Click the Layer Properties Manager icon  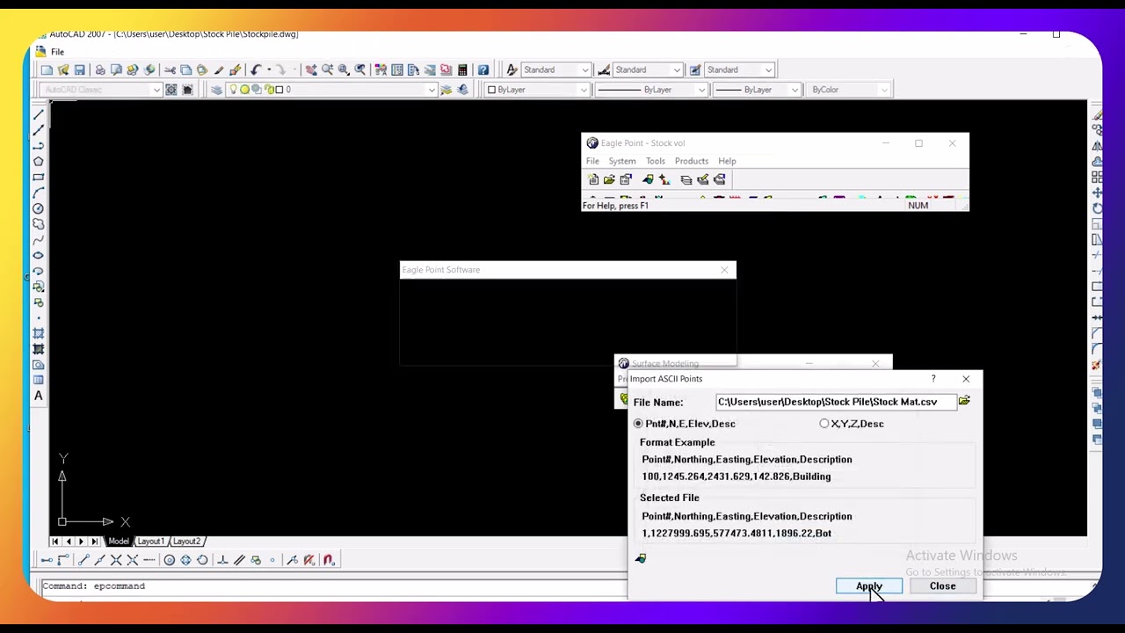tap(216, 90)
